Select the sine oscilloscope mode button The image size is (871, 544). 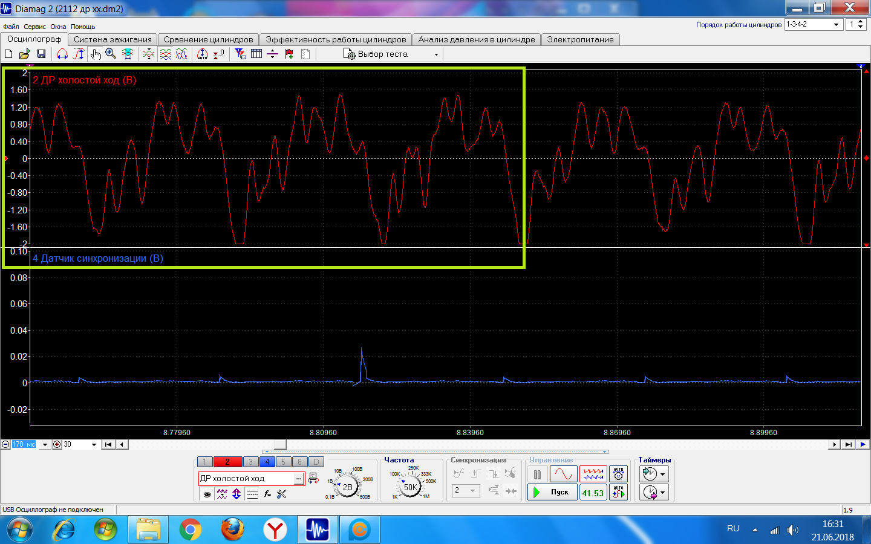click(x=563, y=474)
